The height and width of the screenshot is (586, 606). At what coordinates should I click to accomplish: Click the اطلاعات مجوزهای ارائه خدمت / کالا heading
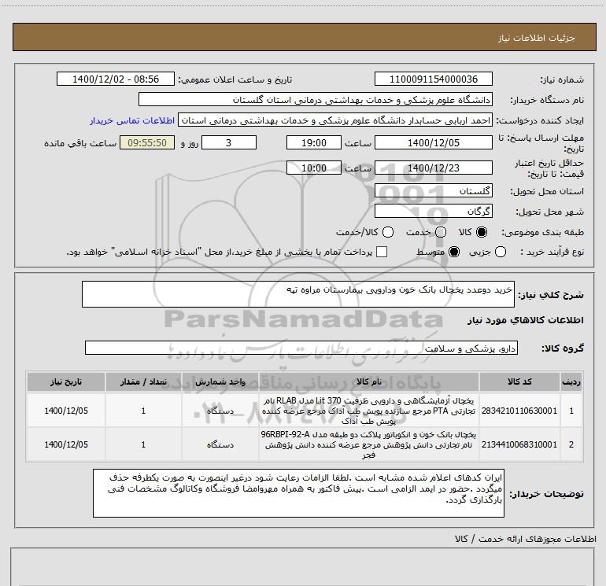pyautogui.click(x=526, y=539)
